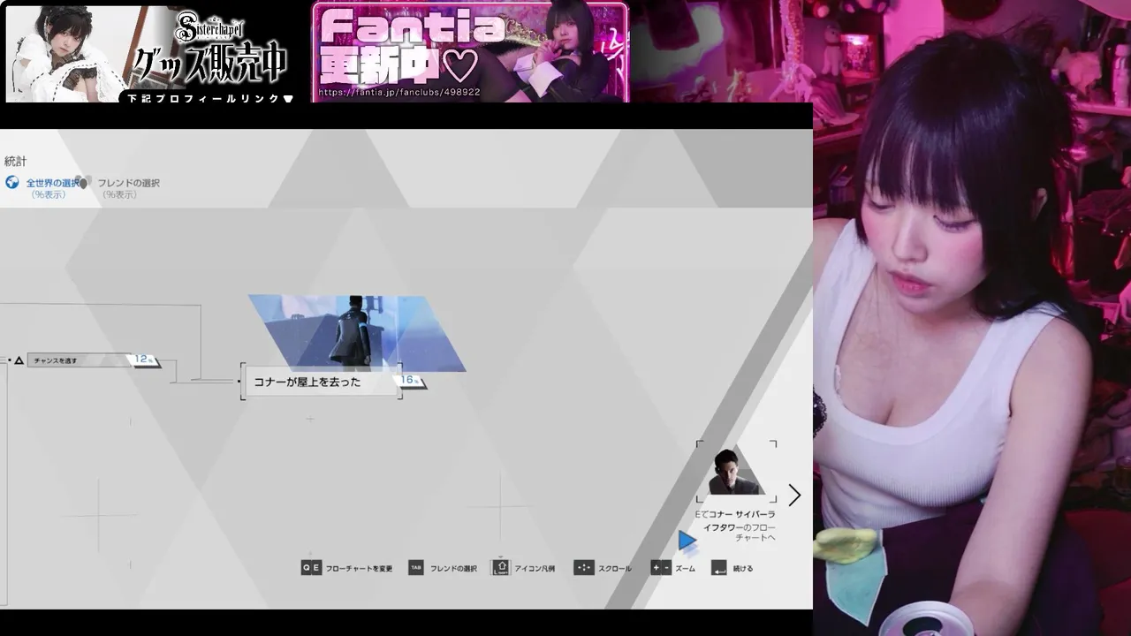The width and height of the screenshot is (1131, 636).
Task: Click the フローチャートを変更 label
Action: tap(359, 569)
